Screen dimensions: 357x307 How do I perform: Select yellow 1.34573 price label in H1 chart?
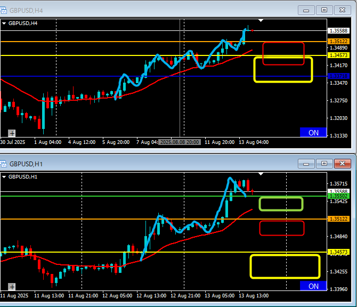[x=338, y=252]
